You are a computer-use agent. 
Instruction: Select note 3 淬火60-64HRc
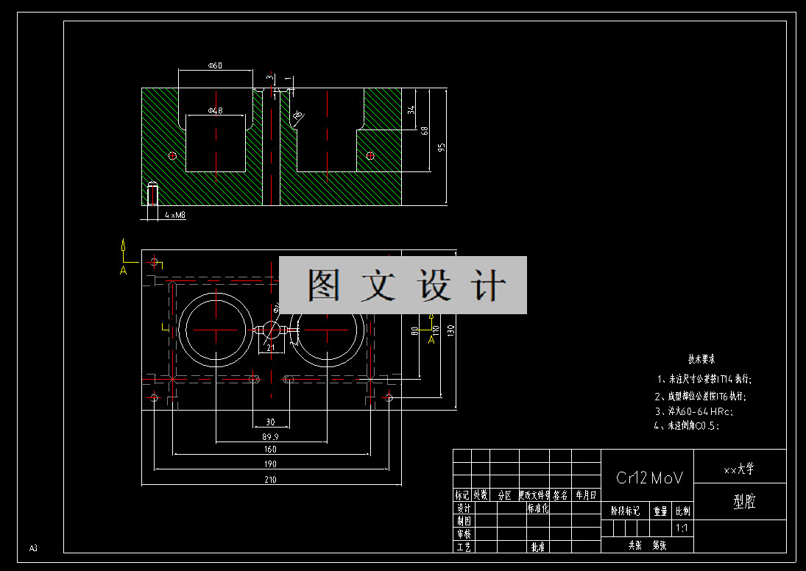pos(693,411)
